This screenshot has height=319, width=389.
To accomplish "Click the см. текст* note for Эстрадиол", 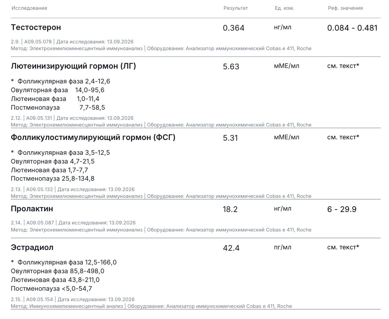I will point(343,247).
